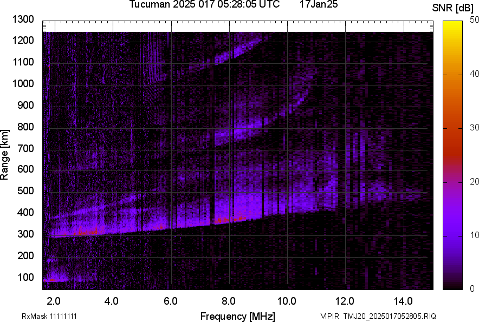Image resolution: width=479 pixels, height=322 pixels.
Task: Click the 100 range tick label
Action: pos(25,277)
